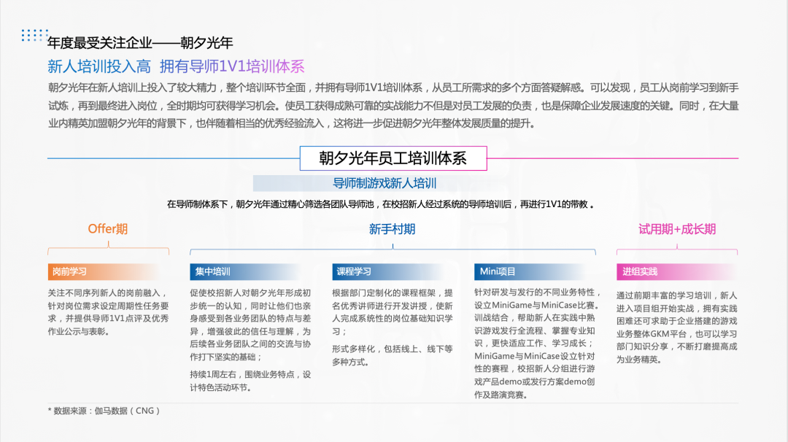Screen dimensions: 788x442
Task: Expand the orange bracket under Offer期
Action: tap(107, 249)
